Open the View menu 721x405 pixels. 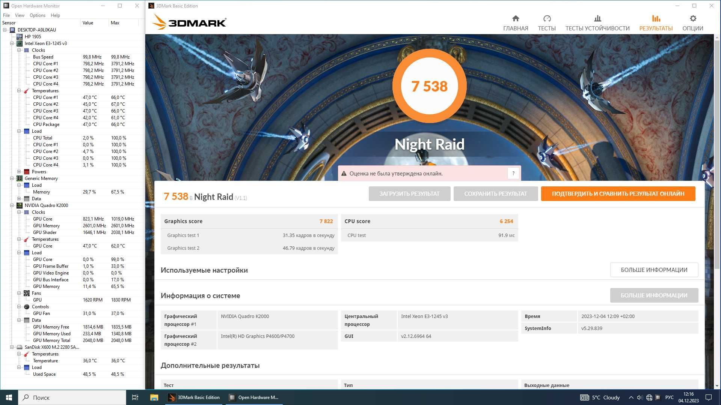coord(20,15)
